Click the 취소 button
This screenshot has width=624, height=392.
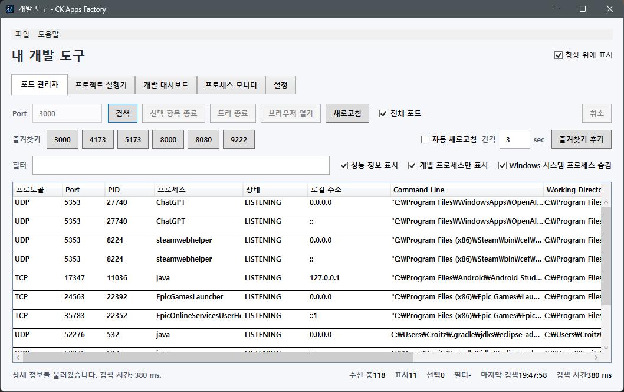pos(596,113)
